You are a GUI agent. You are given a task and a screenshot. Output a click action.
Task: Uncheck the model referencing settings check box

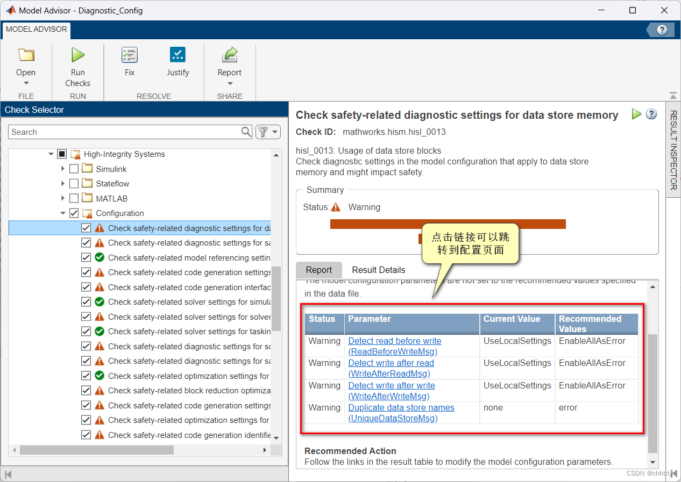point(86,257)
